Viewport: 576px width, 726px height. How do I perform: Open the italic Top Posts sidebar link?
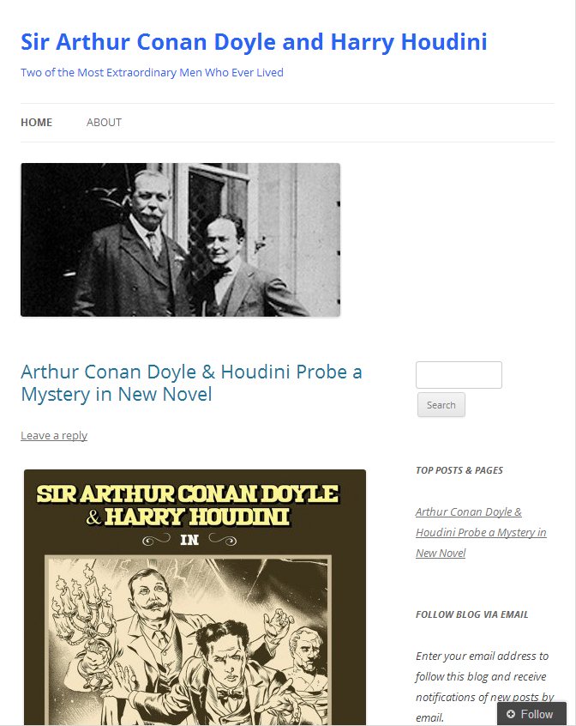(x=481, y=532)
